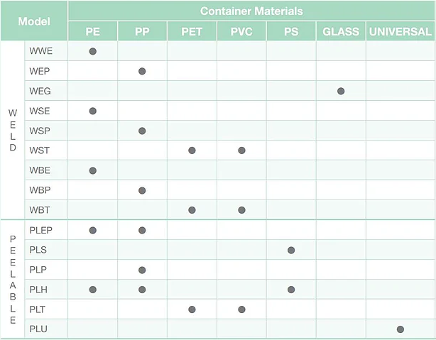Select the UNIVERSAL dot for PLU
Image resolution: width=436 pixels, height=340 pixels.
pos(400,329)
